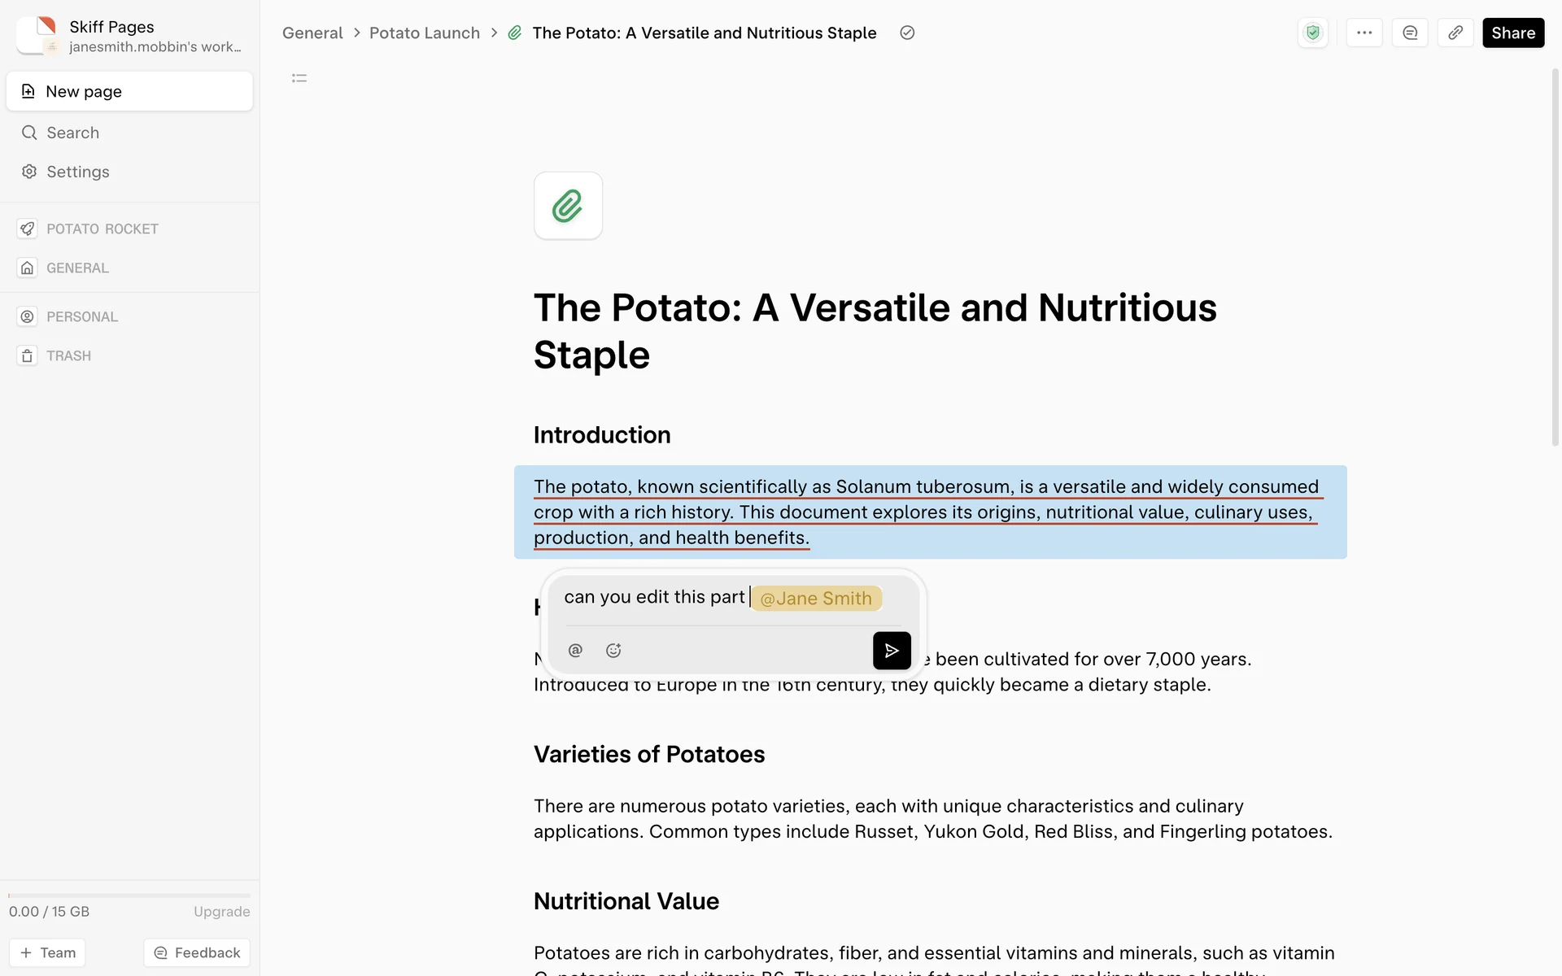Click the storage usage progress bar

tap(129, 895)
